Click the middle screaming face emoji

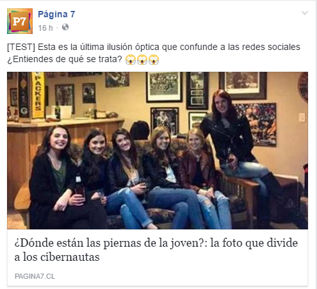(142, 60)
